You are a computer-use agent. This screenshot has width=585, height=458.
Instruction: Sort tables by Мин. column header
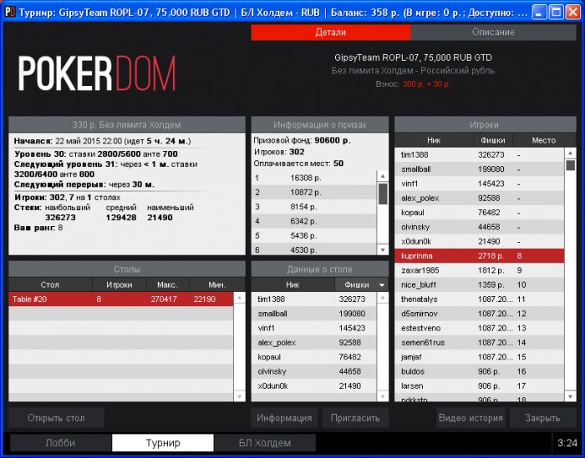pyautogui.click(x=217, y=284)
